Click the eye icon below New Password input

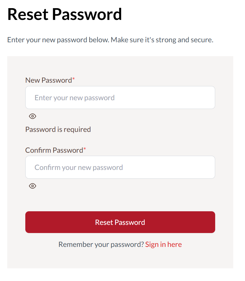[33, 116]
